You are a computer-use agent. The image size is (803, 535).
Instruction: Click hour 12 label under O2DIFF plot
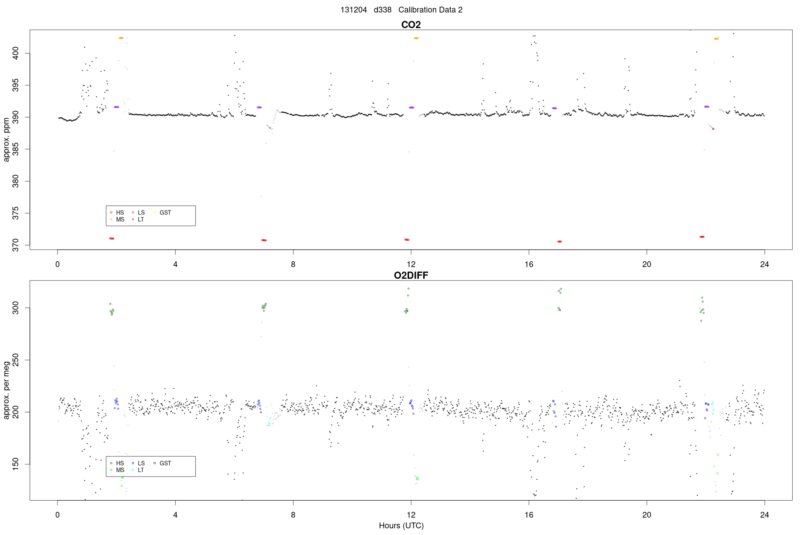(411, 515)
